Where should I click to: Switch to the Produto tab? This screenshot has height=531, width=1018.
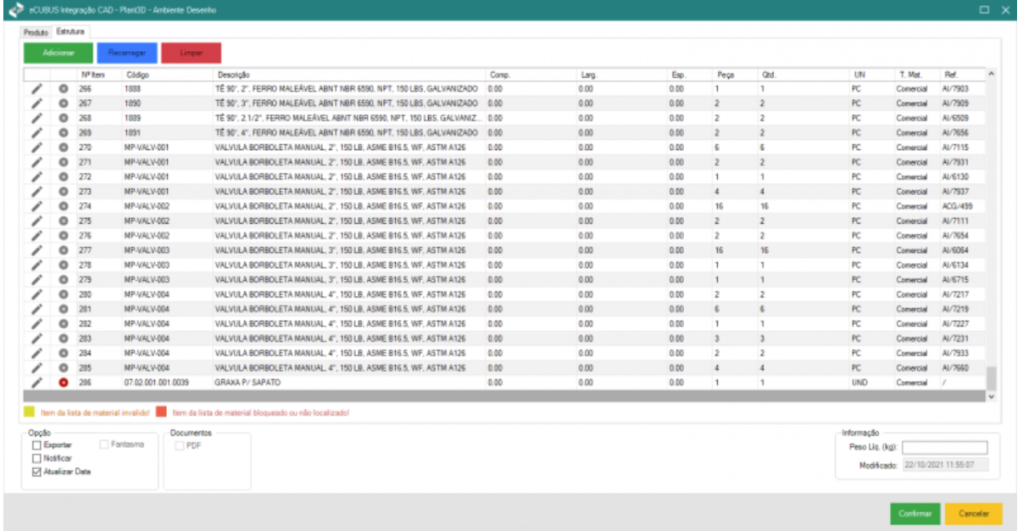coord(36,32)
